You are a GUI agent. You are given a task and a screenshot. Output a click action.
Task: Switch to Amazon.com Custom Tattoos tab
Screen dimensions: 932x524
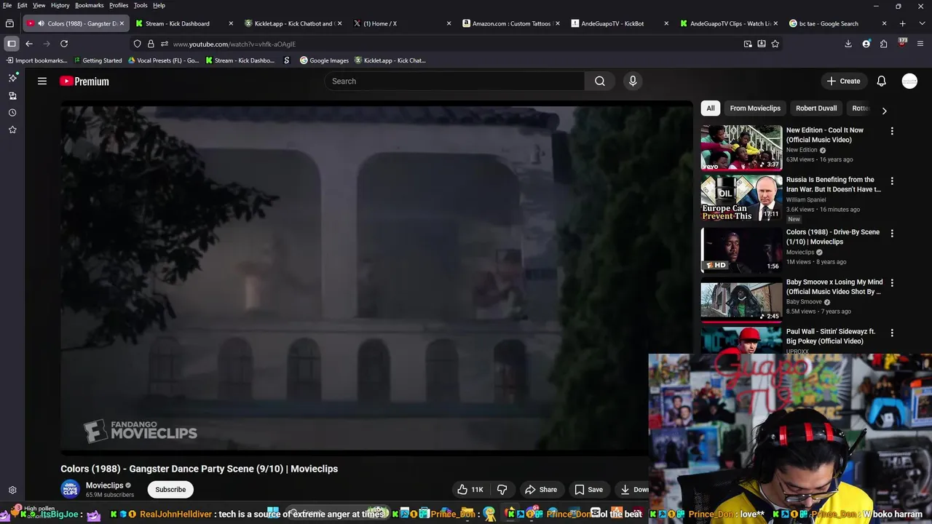click(512, 23)
